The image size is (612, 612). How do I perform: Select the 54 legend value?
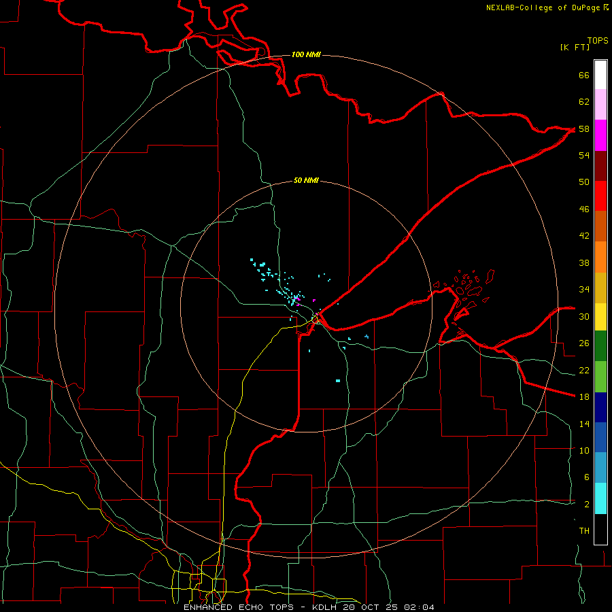(584, 155)
